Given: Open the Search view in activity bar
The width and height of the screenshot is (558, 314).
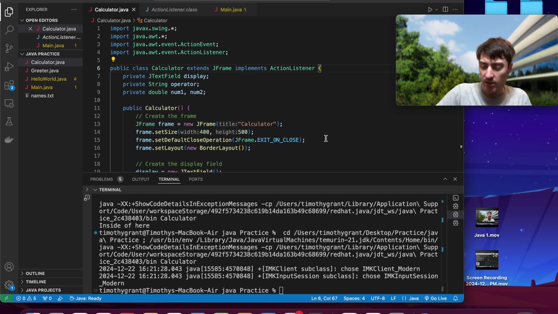Looking at the screenshot, I should coord(9,30).
